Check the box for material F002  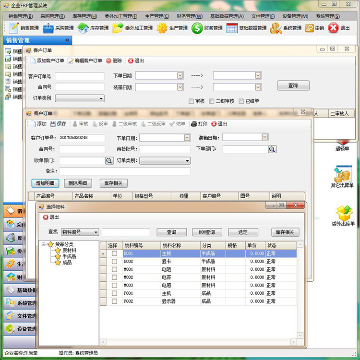tap(114, 301)
